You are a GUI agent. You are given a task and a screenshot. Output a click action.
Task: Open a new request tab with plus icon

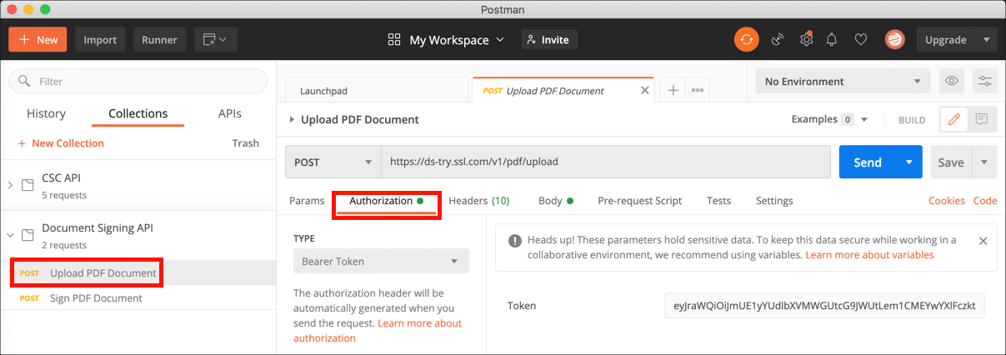673,91
